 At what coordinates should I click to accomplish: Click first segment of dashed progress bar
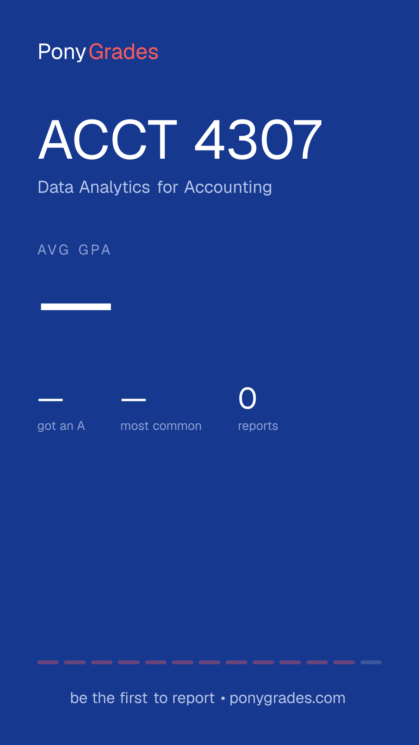(x=48, y=662)
